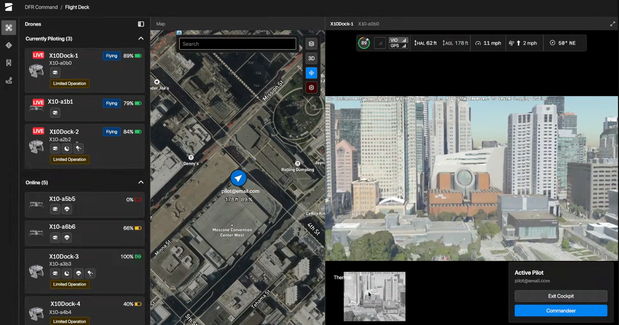Open the Drones section in left sidebar
Viewport: 619px width, 325px height.
[9, 28]
